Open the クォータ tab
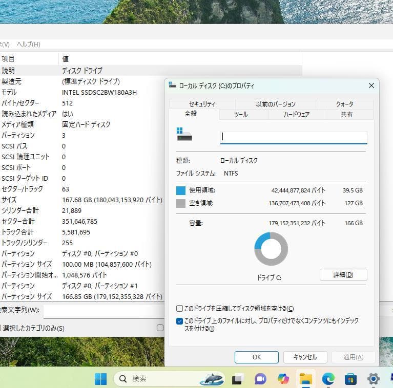The width and height of the screenshot is (393, 388). click(345, 104)
